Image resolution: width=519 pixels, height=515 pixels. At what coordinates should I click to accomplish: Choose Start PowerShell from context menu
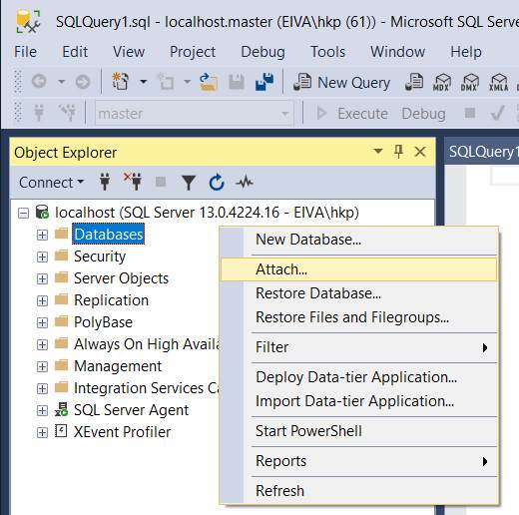pyautogui.click(x=358, y=431)
